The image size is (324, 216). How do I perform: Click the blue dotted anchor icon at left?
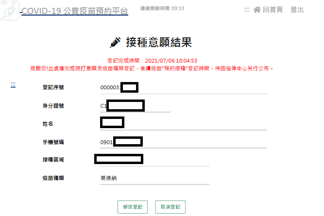(x=13, y=85)
